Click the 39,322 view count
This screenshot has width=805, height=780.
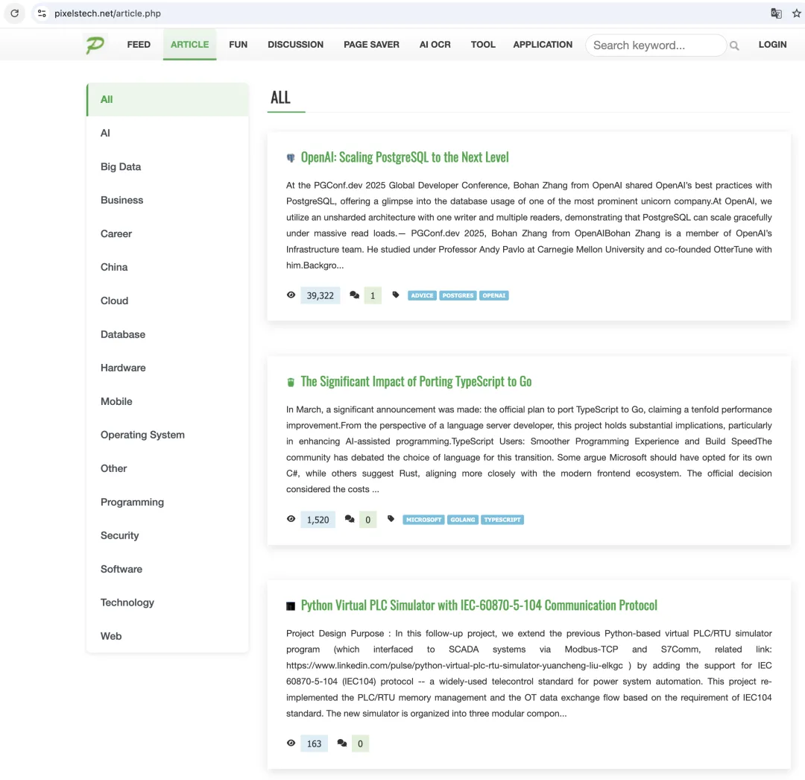[321, 296]
